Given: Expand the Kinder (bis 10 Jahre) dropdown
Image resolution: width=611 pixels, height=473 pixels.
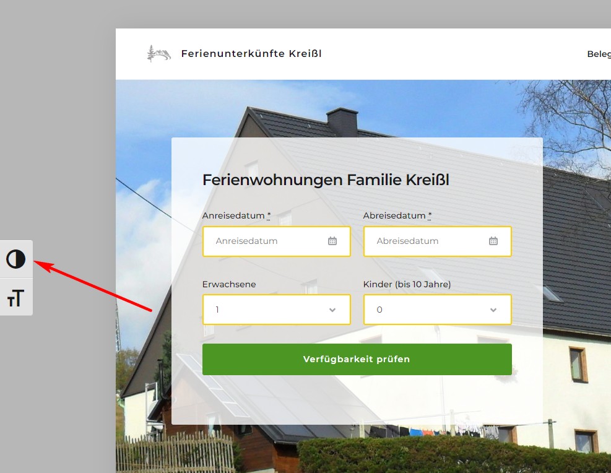Looking at the screenshot, I should (x=437, y=310).
